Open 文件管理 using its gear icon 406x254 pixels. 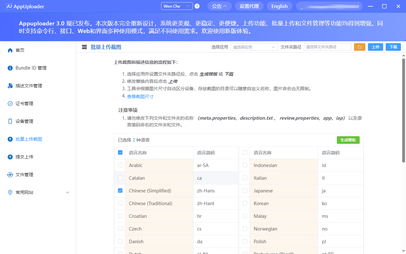click(x=10, y=174)
